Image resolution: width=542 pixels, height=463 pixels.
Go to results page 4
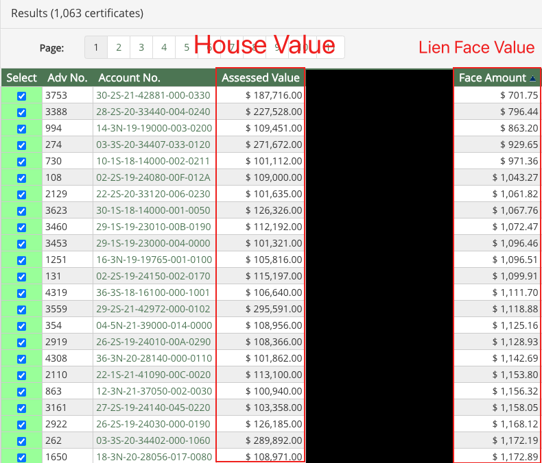coord(164,47)
